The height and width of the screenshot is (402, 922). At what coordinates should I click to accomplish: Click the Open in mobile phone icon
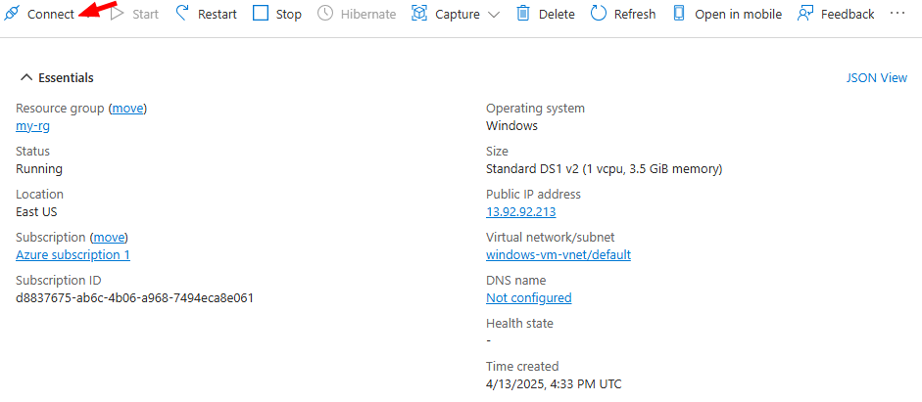[679, 14]
